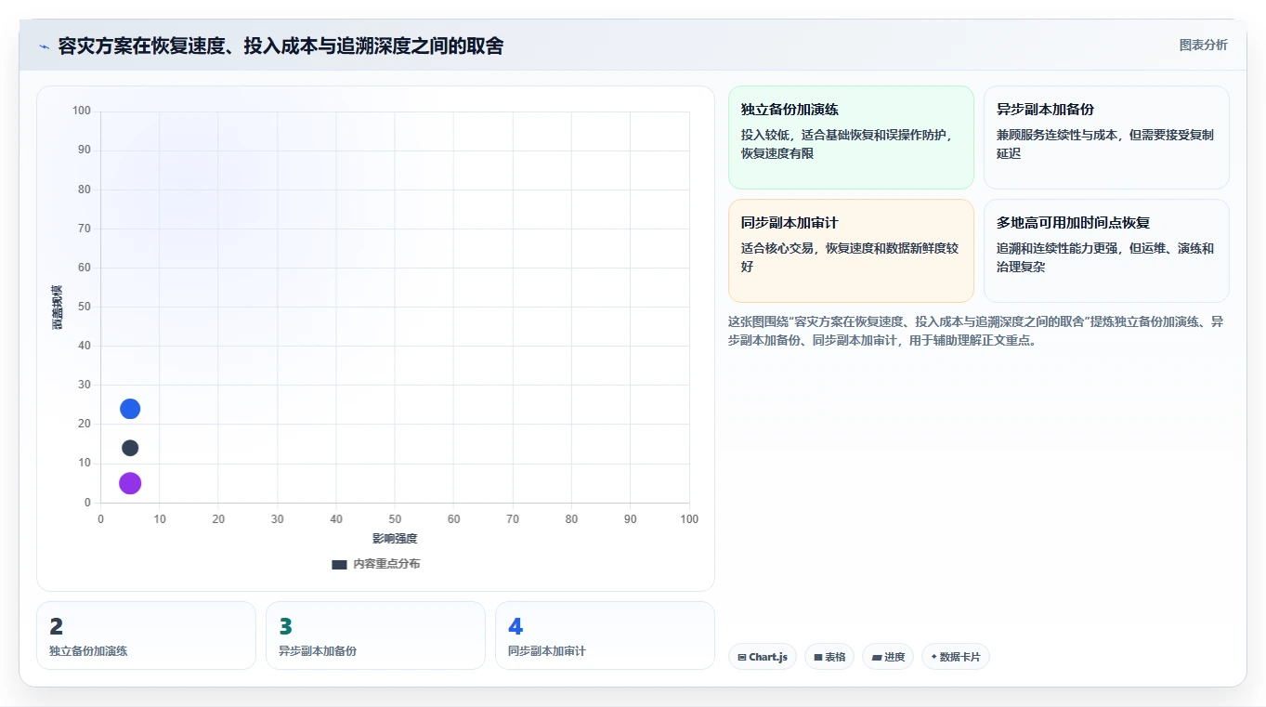
Task: Click the legend color box for 内容重点分布
Action: coord(339,565)
